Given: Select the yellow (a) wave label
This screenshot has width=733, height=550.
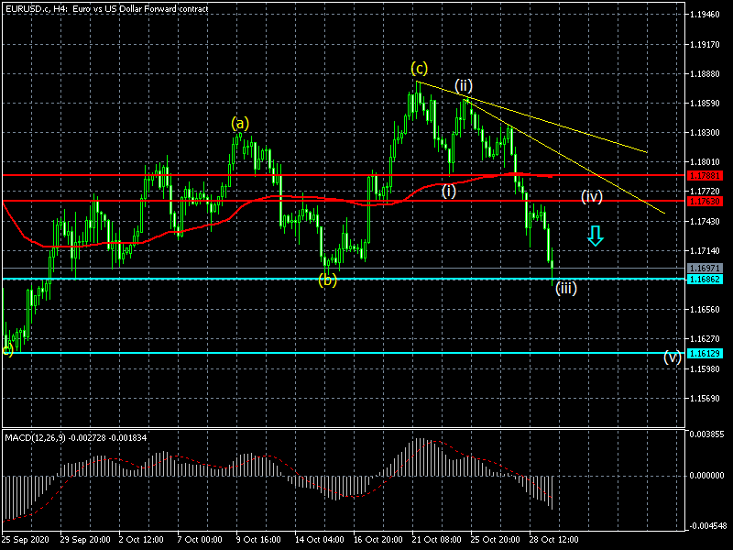Looking at the screenshot, I should pyautogui.click(x=240, y=124).
